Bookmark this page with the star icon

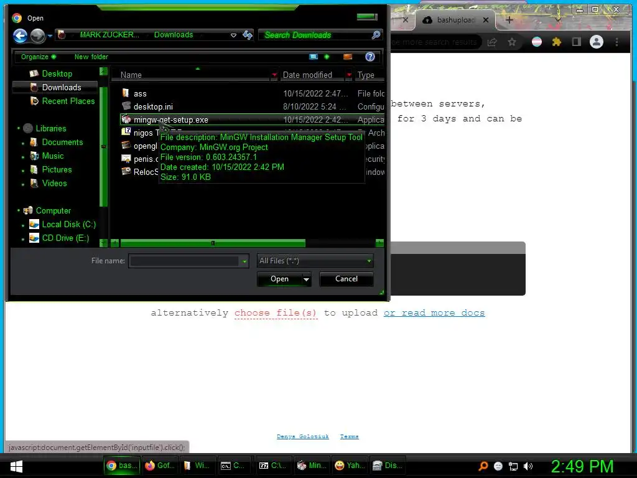512,42
